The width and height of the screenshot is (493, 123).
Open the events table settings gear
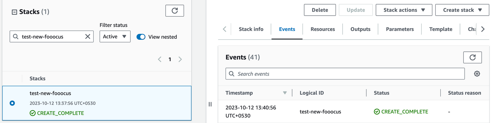(477, 74)
